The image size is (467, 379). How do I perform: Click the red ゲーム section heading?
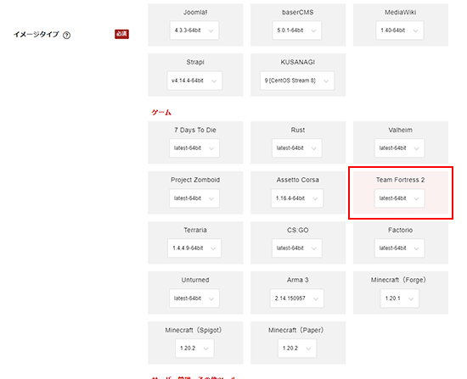(161, 113)
